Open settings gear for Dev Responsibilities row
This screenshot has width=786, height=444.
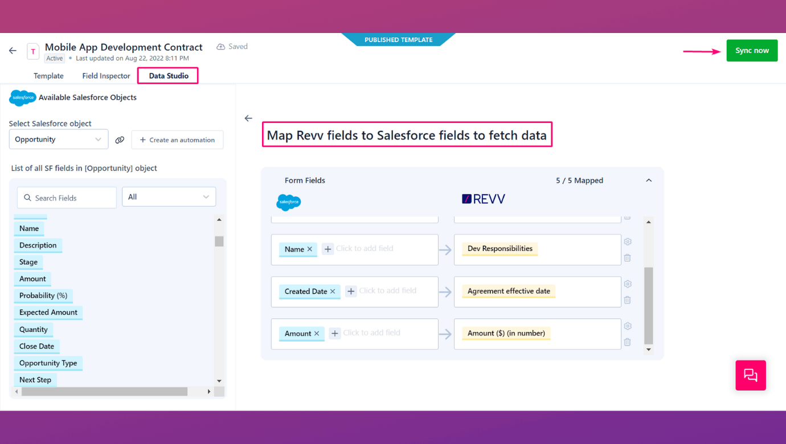tap(628, 242)
